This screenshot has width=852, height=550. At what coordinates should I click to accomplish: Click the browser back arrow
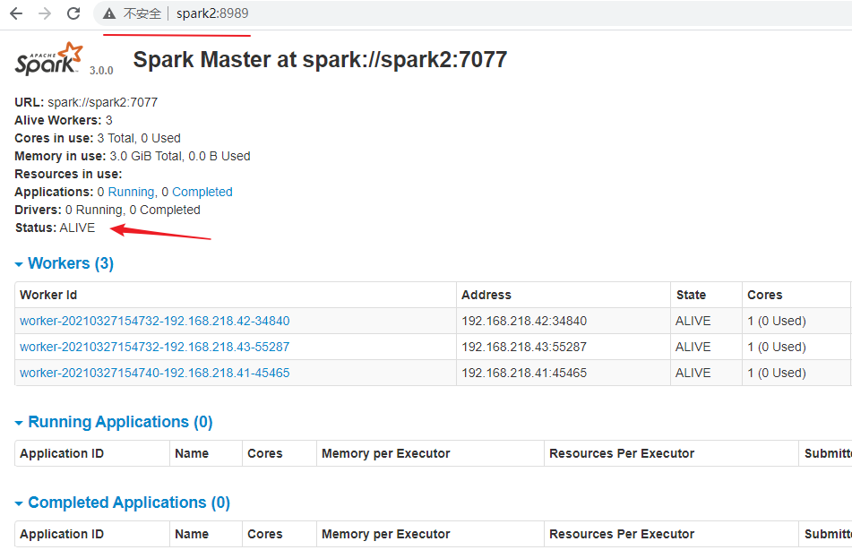(x=16, y=13)
